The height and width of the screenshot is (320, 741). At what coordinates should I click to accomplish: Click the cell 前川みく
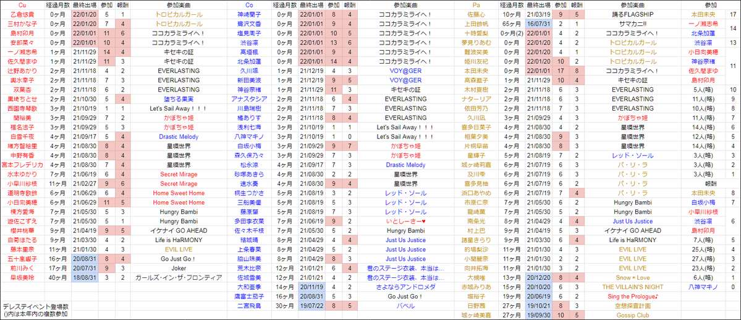click(x=22, y=268)
